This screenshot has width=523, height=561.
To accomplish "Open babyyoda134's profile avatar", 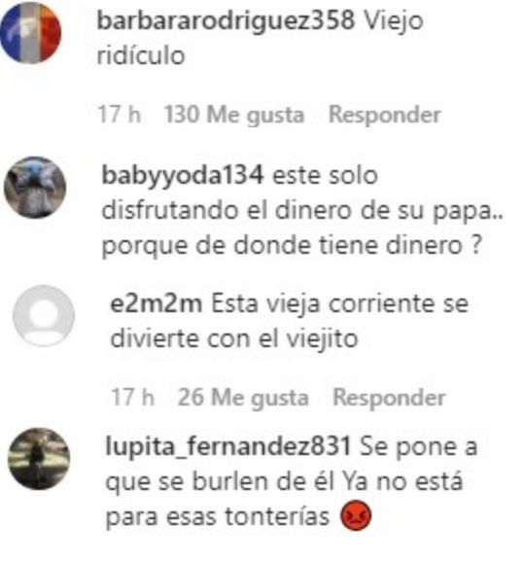I will coord(35,188).
